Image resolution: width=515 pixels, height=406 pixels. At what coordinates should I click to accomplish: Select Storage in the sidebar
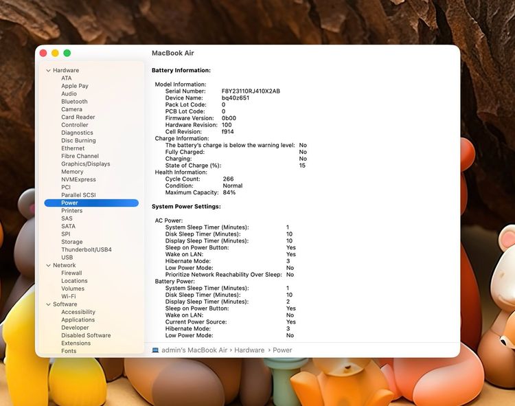(x=72, y=242)
